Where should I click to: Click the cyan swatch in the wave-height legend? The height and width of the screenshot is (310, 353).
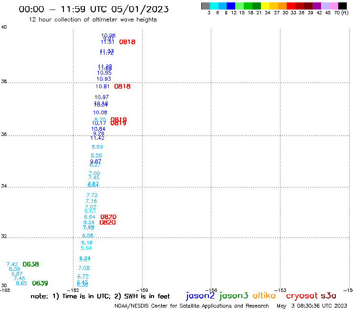[x=214, y=6]
